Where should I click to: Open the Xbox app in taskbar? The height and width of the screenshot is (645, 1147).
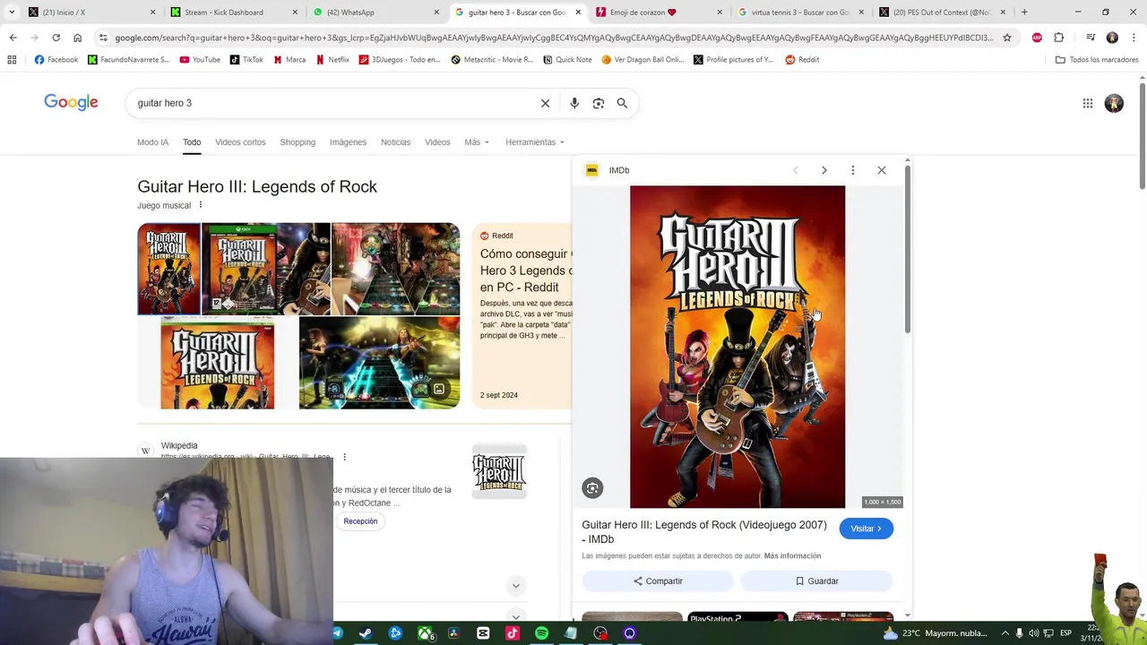425,633
